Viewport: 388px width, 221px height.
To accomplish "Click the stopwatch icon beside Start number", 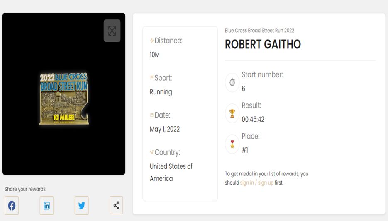I will (x=232, y=82).
